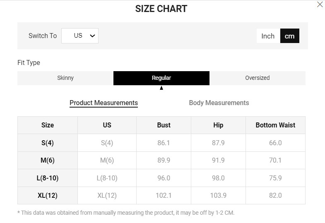Open the Product Measurements tab
The height and width of the screenshot is (223, 325).
coord(104,103)
